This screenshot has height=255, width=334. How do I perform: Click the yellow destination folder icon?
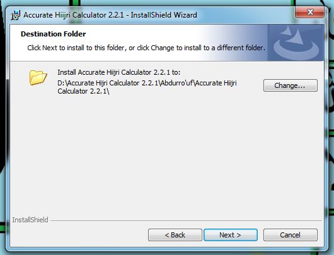pos(38,78)
